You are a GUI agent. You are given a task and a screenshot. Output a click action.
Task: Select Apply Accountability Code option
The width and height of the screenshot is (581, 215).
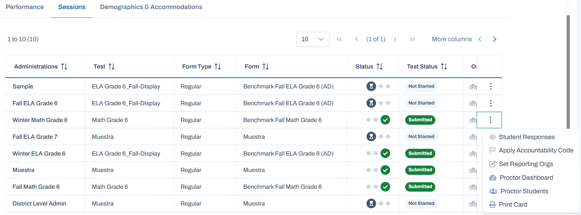531,150
